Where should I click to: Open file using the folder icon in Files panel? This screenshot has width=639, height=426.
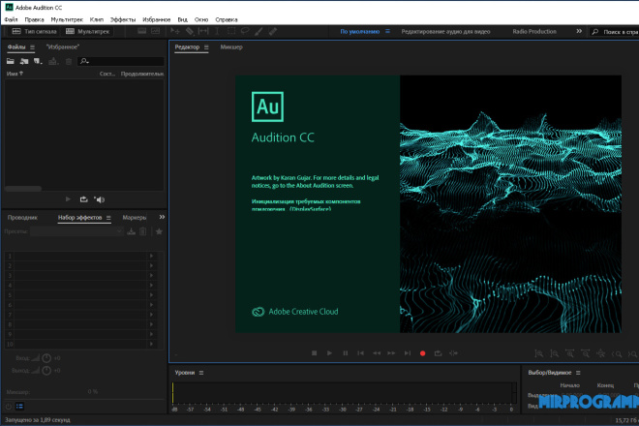pyautogui.click(x=11, y=61)
